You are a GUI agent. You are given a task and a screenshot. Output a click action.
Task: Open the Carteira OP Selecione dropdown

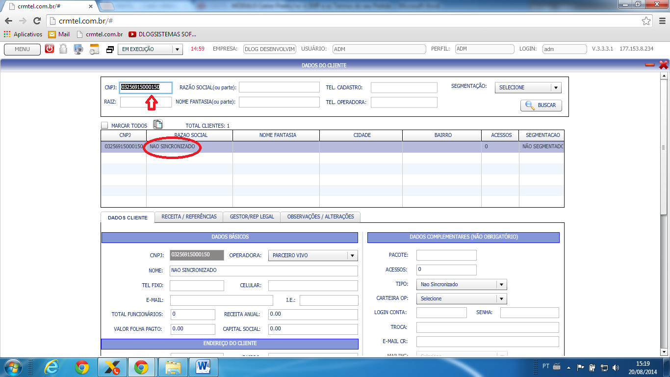click(x=462, y=298)
